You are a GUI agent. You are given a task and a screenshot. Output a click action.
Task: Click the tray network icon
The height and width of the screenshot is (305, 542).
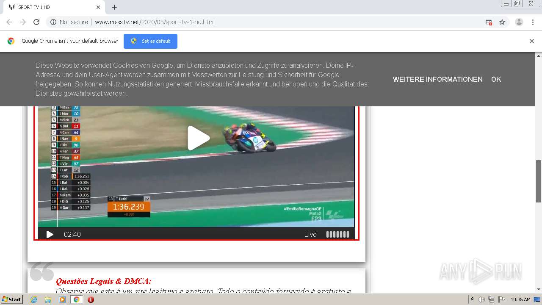(x=491, y=299)
